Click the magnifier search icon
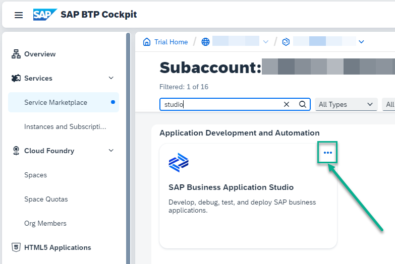The width and height of the screenshot is (395, 264). pyautogui.click(x=303, y=104)
